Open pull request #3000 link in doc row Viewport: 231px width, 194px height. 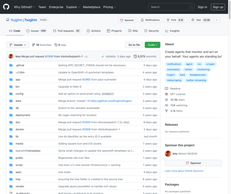(86, 122)
